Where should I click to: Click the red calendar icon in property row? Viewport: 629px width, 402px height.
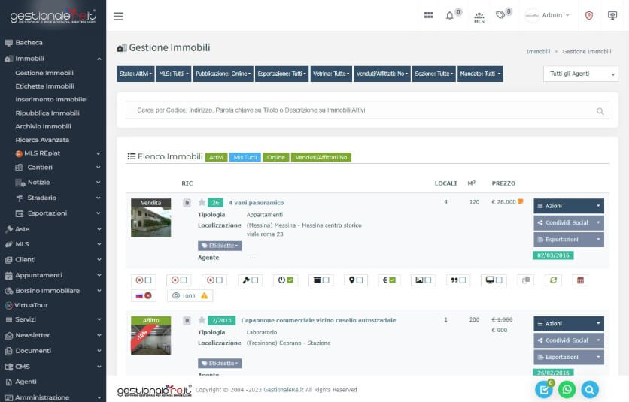coord(579,280)
